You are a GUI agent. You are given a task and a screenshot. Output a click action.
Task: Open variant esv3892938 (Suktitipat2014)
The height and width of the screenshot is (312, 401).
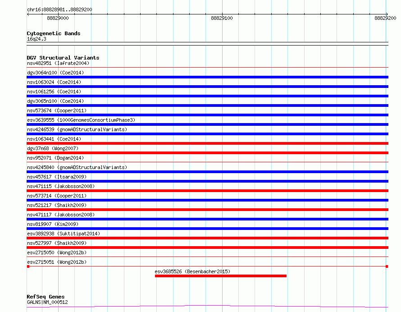tap(64, 234)
